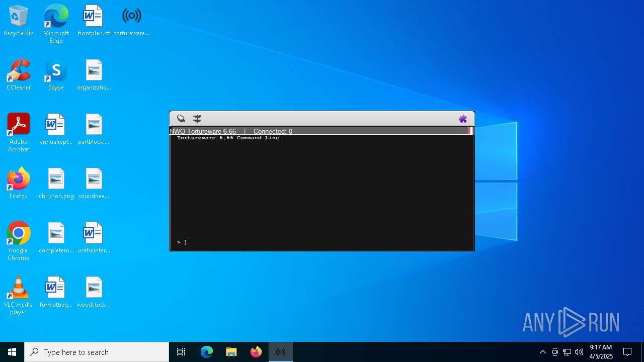
Task: Select Firefox desktop shortcut
Action: click(19, 184)
